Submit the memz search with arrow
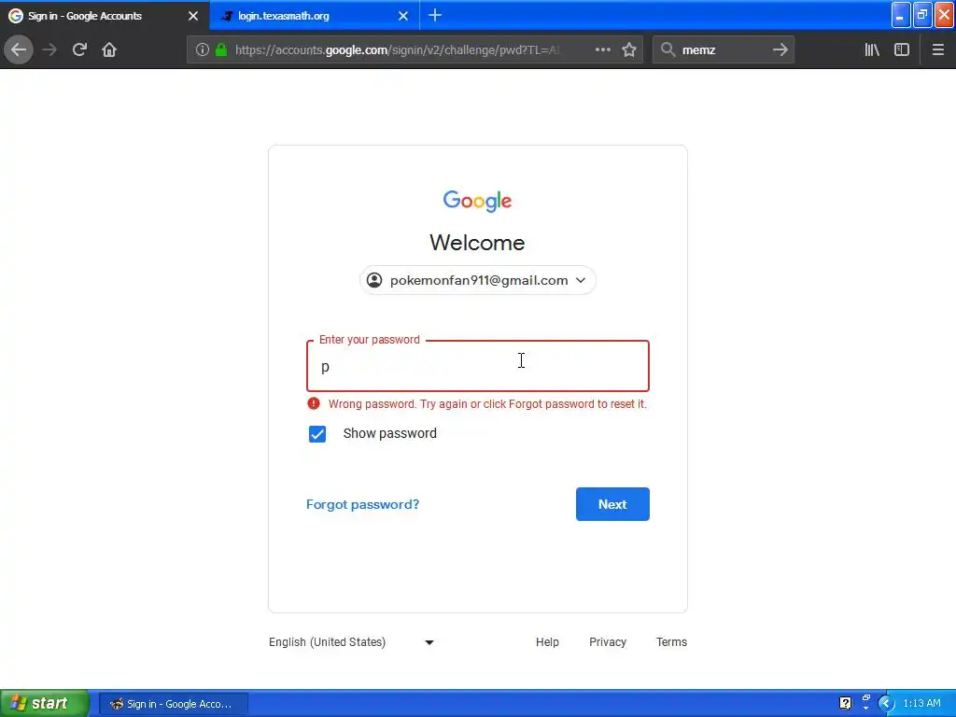Screen dimensions: 956x717 click(x=780, y=50)
